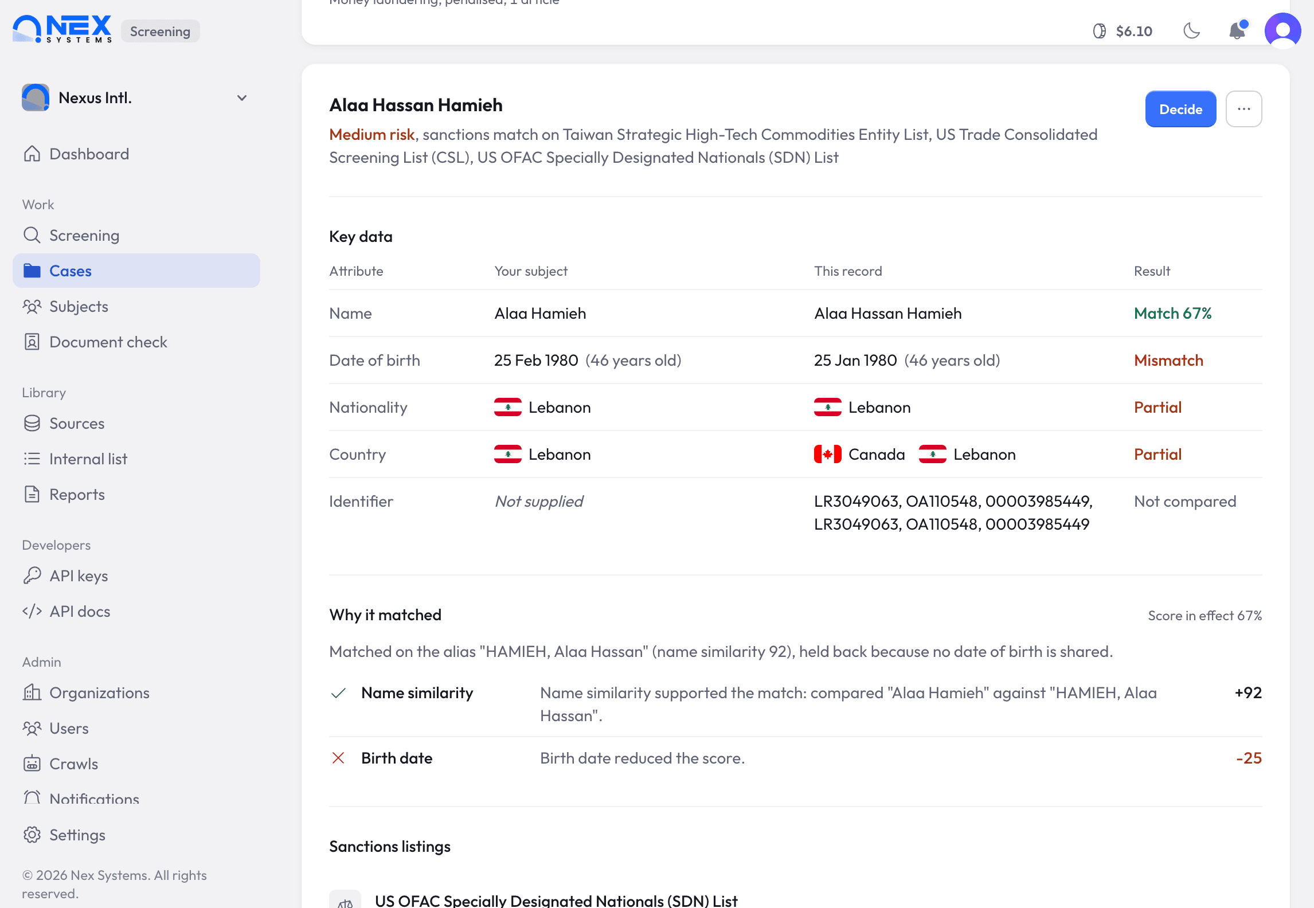This screenshot has width=1314, height=908.
Task: Open Sources database icon
Action: click(x=32, y=423)
